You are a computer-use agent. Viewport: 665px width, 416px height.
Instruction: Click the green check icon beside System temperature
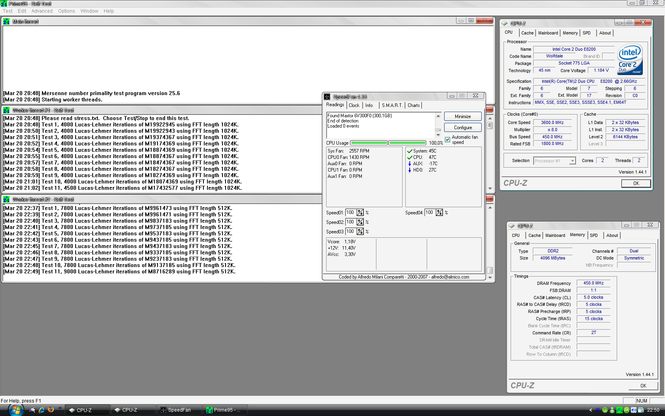[410, 151]
